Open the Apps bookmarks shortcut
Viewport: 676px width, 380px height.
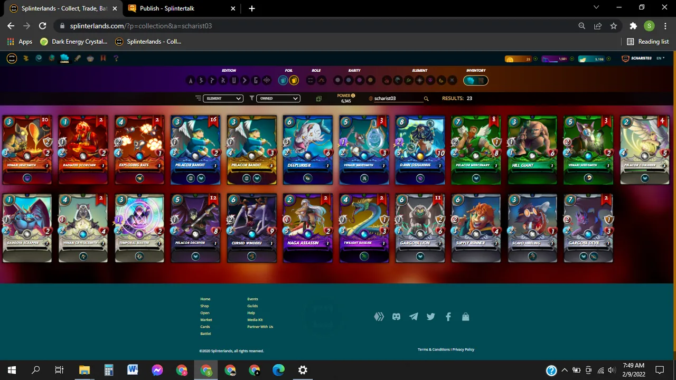pyautogui.click(x=20, y=41)
